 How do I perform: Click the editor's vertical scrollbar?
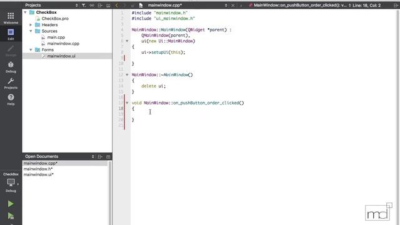point(397,117)
